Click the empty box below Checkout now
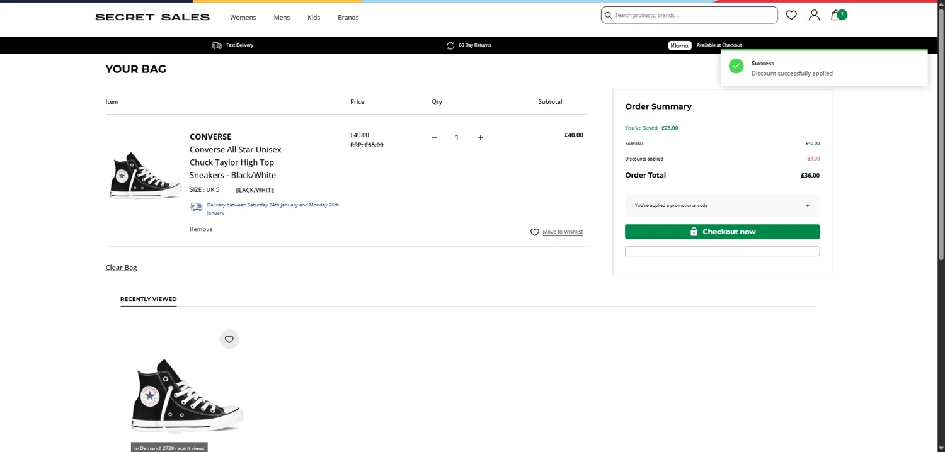 click(723, 252)
